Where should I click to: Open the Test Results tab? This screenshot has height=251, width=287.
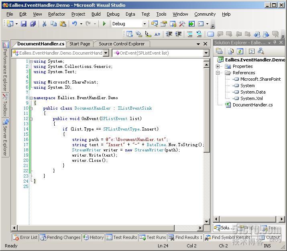(122, 237)
